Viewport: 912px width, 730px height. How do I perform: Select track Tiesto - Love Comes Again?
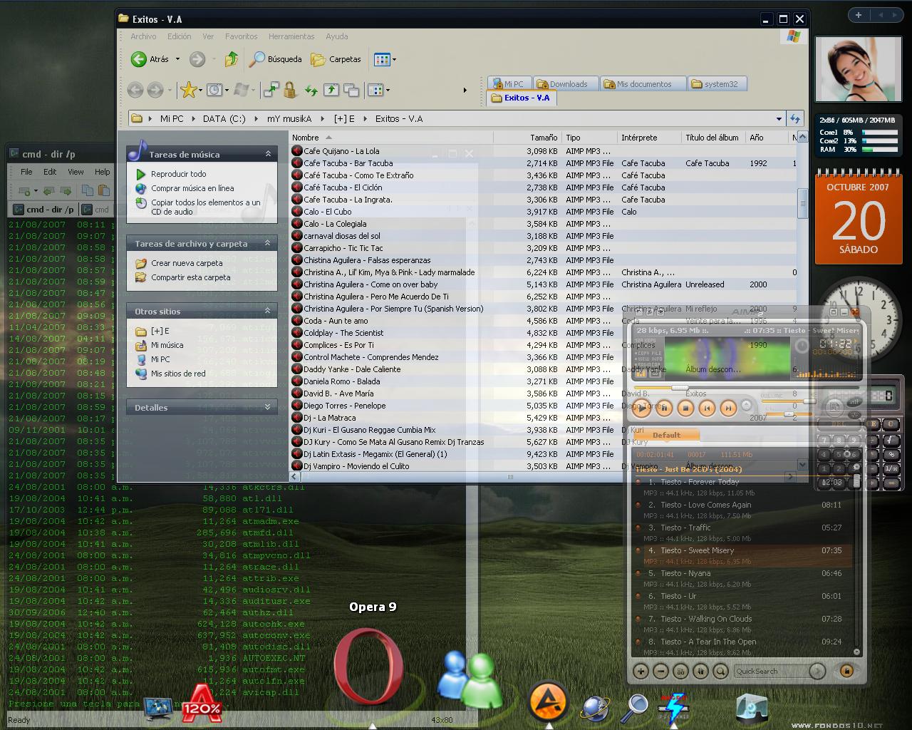(742, 510)
